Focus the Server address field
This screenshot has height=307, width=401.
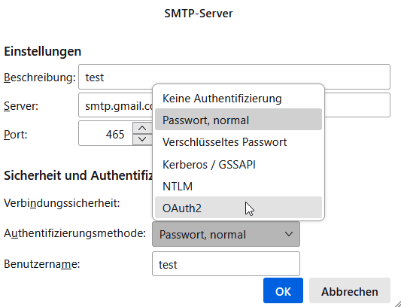[x=234, y=105]
